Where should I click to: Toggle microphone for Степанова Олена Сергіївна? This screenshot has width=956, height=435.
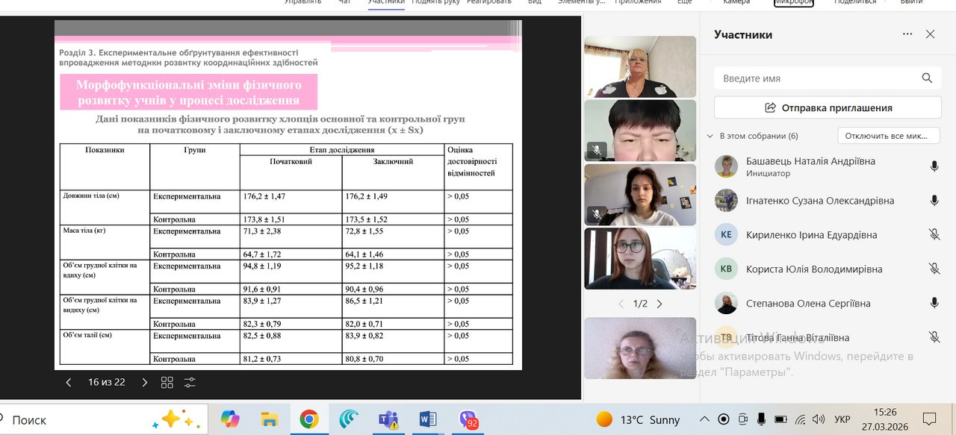pyautogui.click(x=934, y=304)
